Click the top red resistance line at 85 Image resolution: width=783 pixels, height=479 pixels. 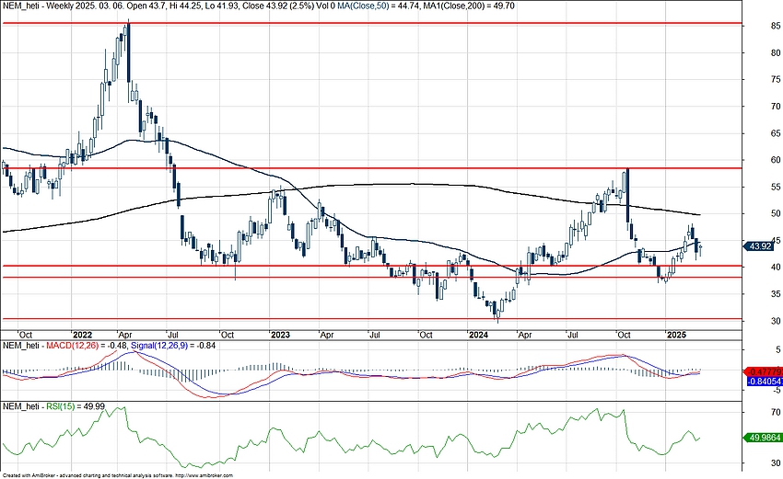coord(368,23)
